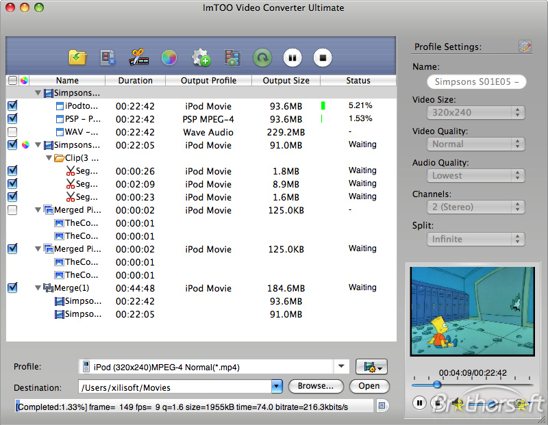Sort by the Output Profile column header
This screenshot has width=548, height=425.
208,80
